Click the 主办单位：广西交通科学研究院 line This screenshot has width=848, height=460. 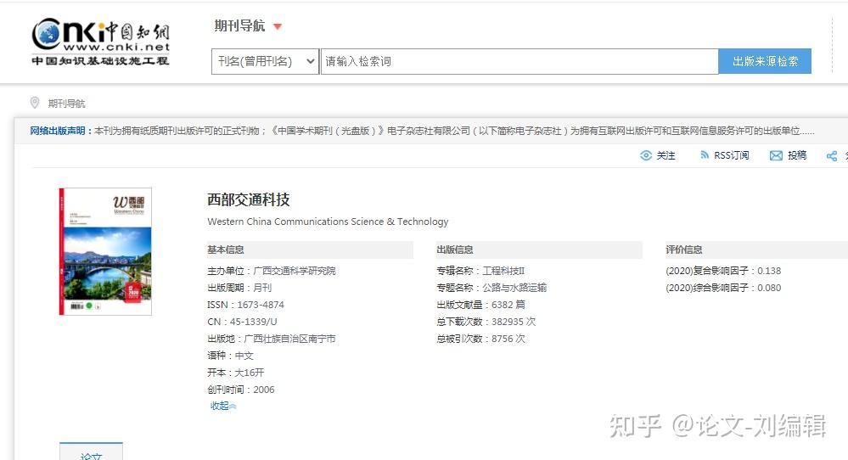272,271
